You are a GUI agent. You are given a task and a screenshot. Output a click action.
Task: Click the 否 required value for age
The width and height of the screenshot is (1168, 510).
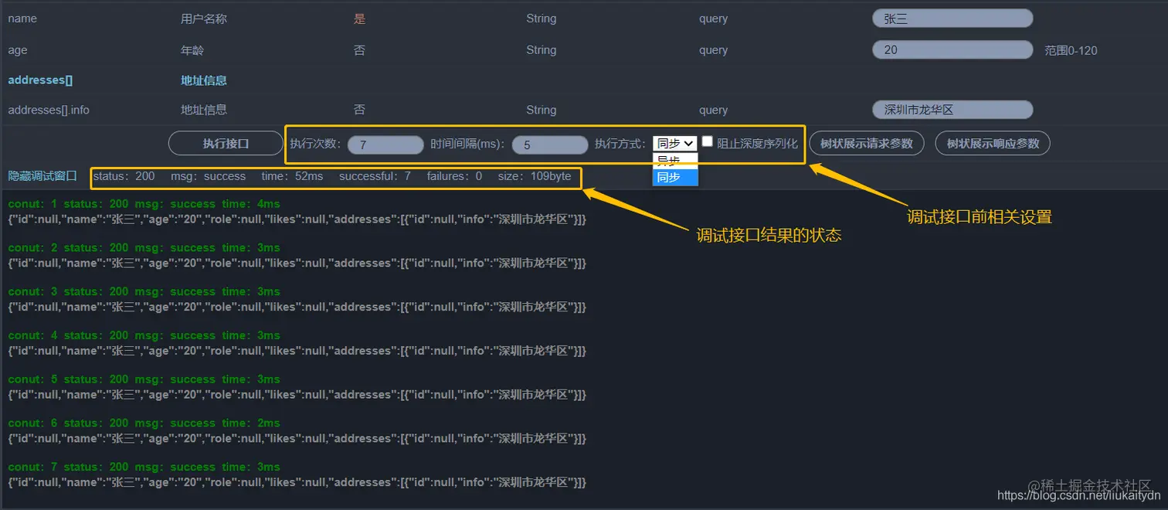point(359,50)
